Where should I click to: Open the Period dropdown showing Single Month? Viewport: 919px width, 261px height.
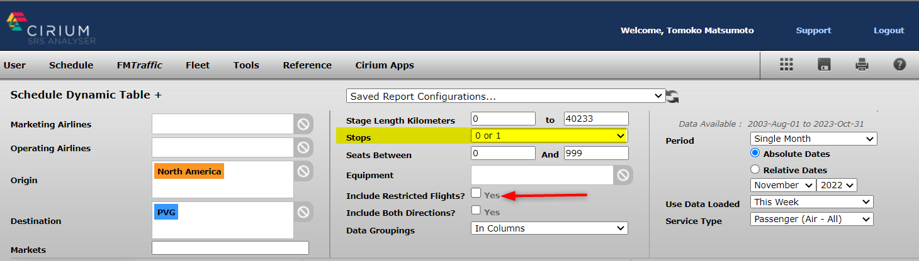coord(813,139)
